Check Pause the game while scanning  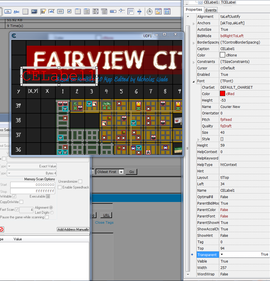point(47,217)
